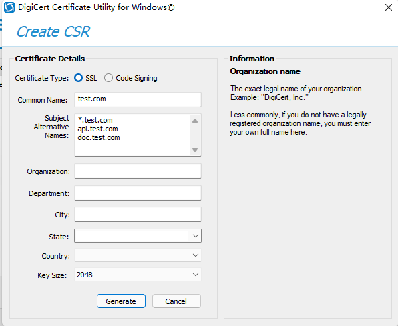The height and width of the screenshot is (326, 398).
Task: Click the *.test.com entry in SAN list
Action: pyautogui.click(x=95, y=120)
